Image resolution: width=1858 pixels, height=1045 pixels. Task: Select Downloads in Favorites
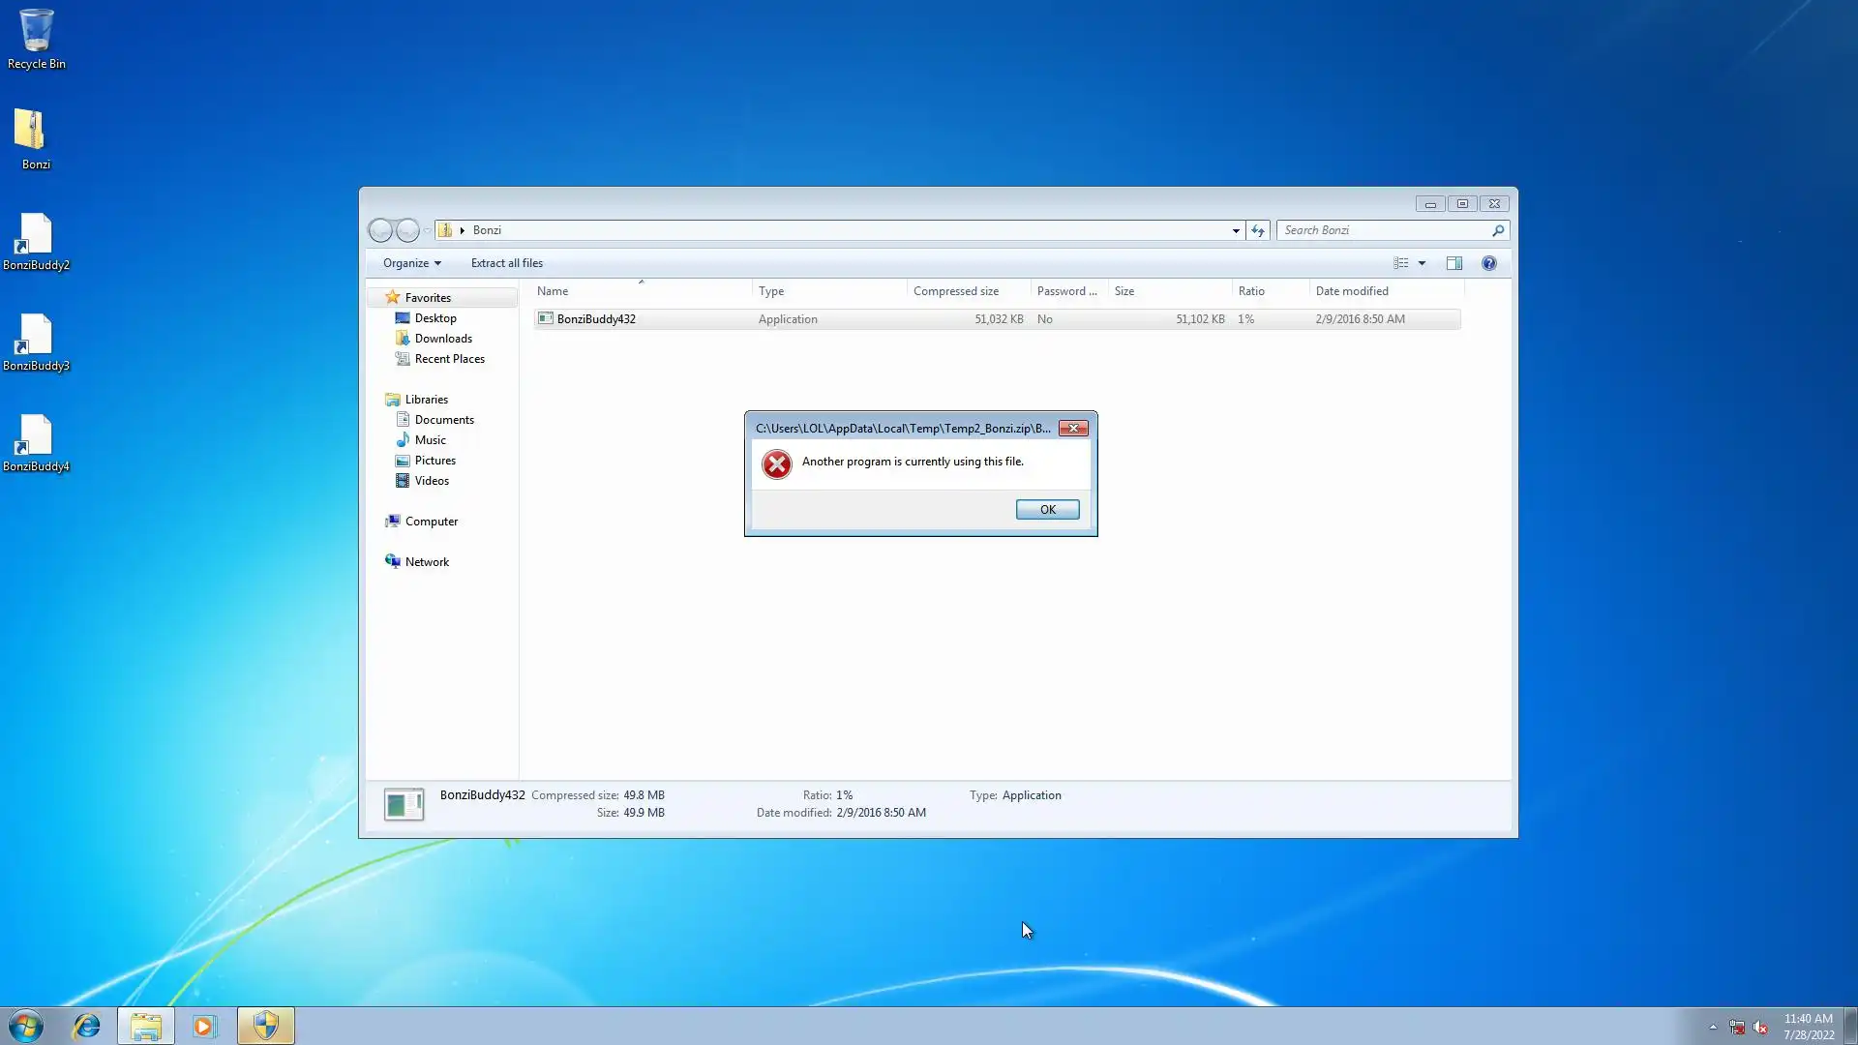(443, 339)
